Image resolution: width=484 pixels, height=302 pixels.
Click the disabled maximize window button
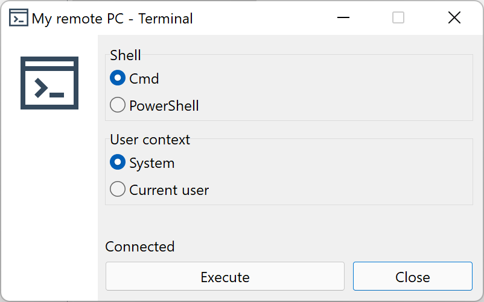(x=398, y=18)
